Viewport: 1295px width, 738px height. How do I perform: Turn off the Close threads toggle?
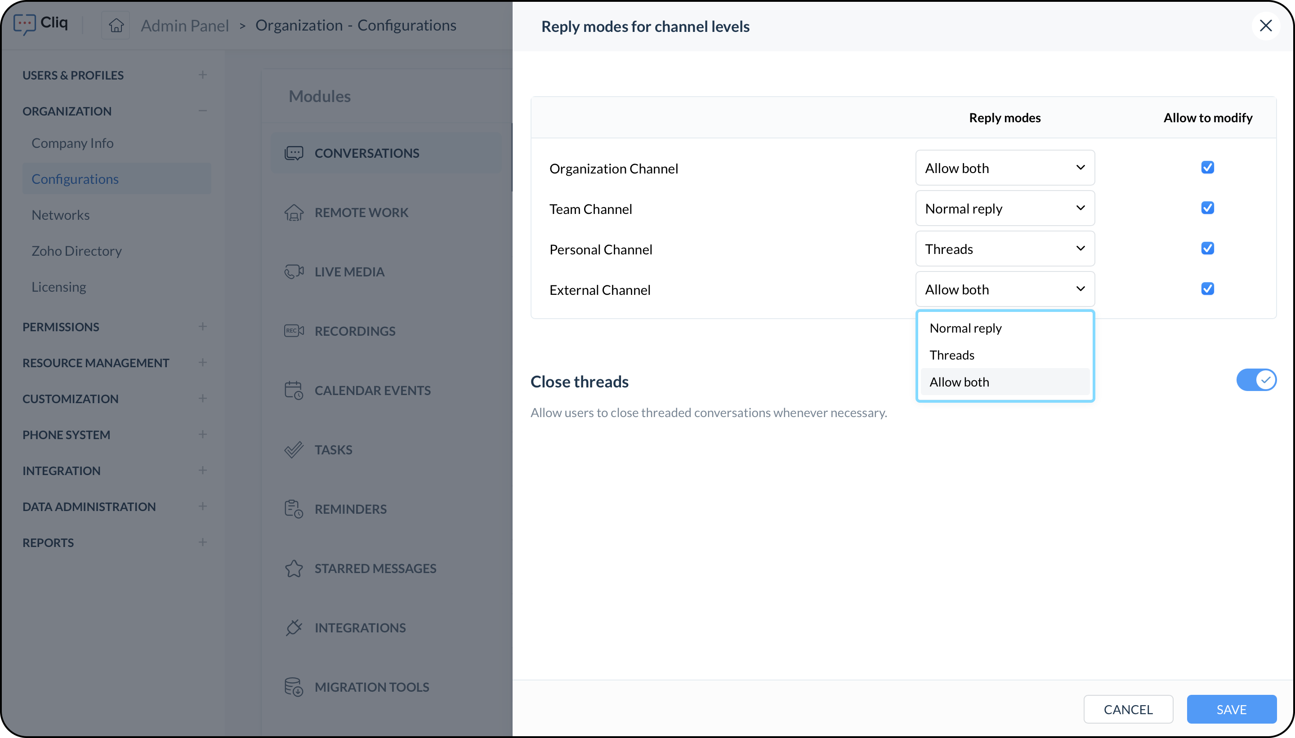[1256, 380]
